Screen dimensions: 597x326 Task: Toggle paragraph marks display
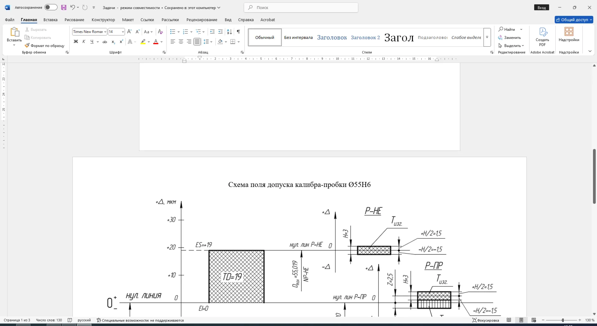pyautogui.click(x=238, y=32)
